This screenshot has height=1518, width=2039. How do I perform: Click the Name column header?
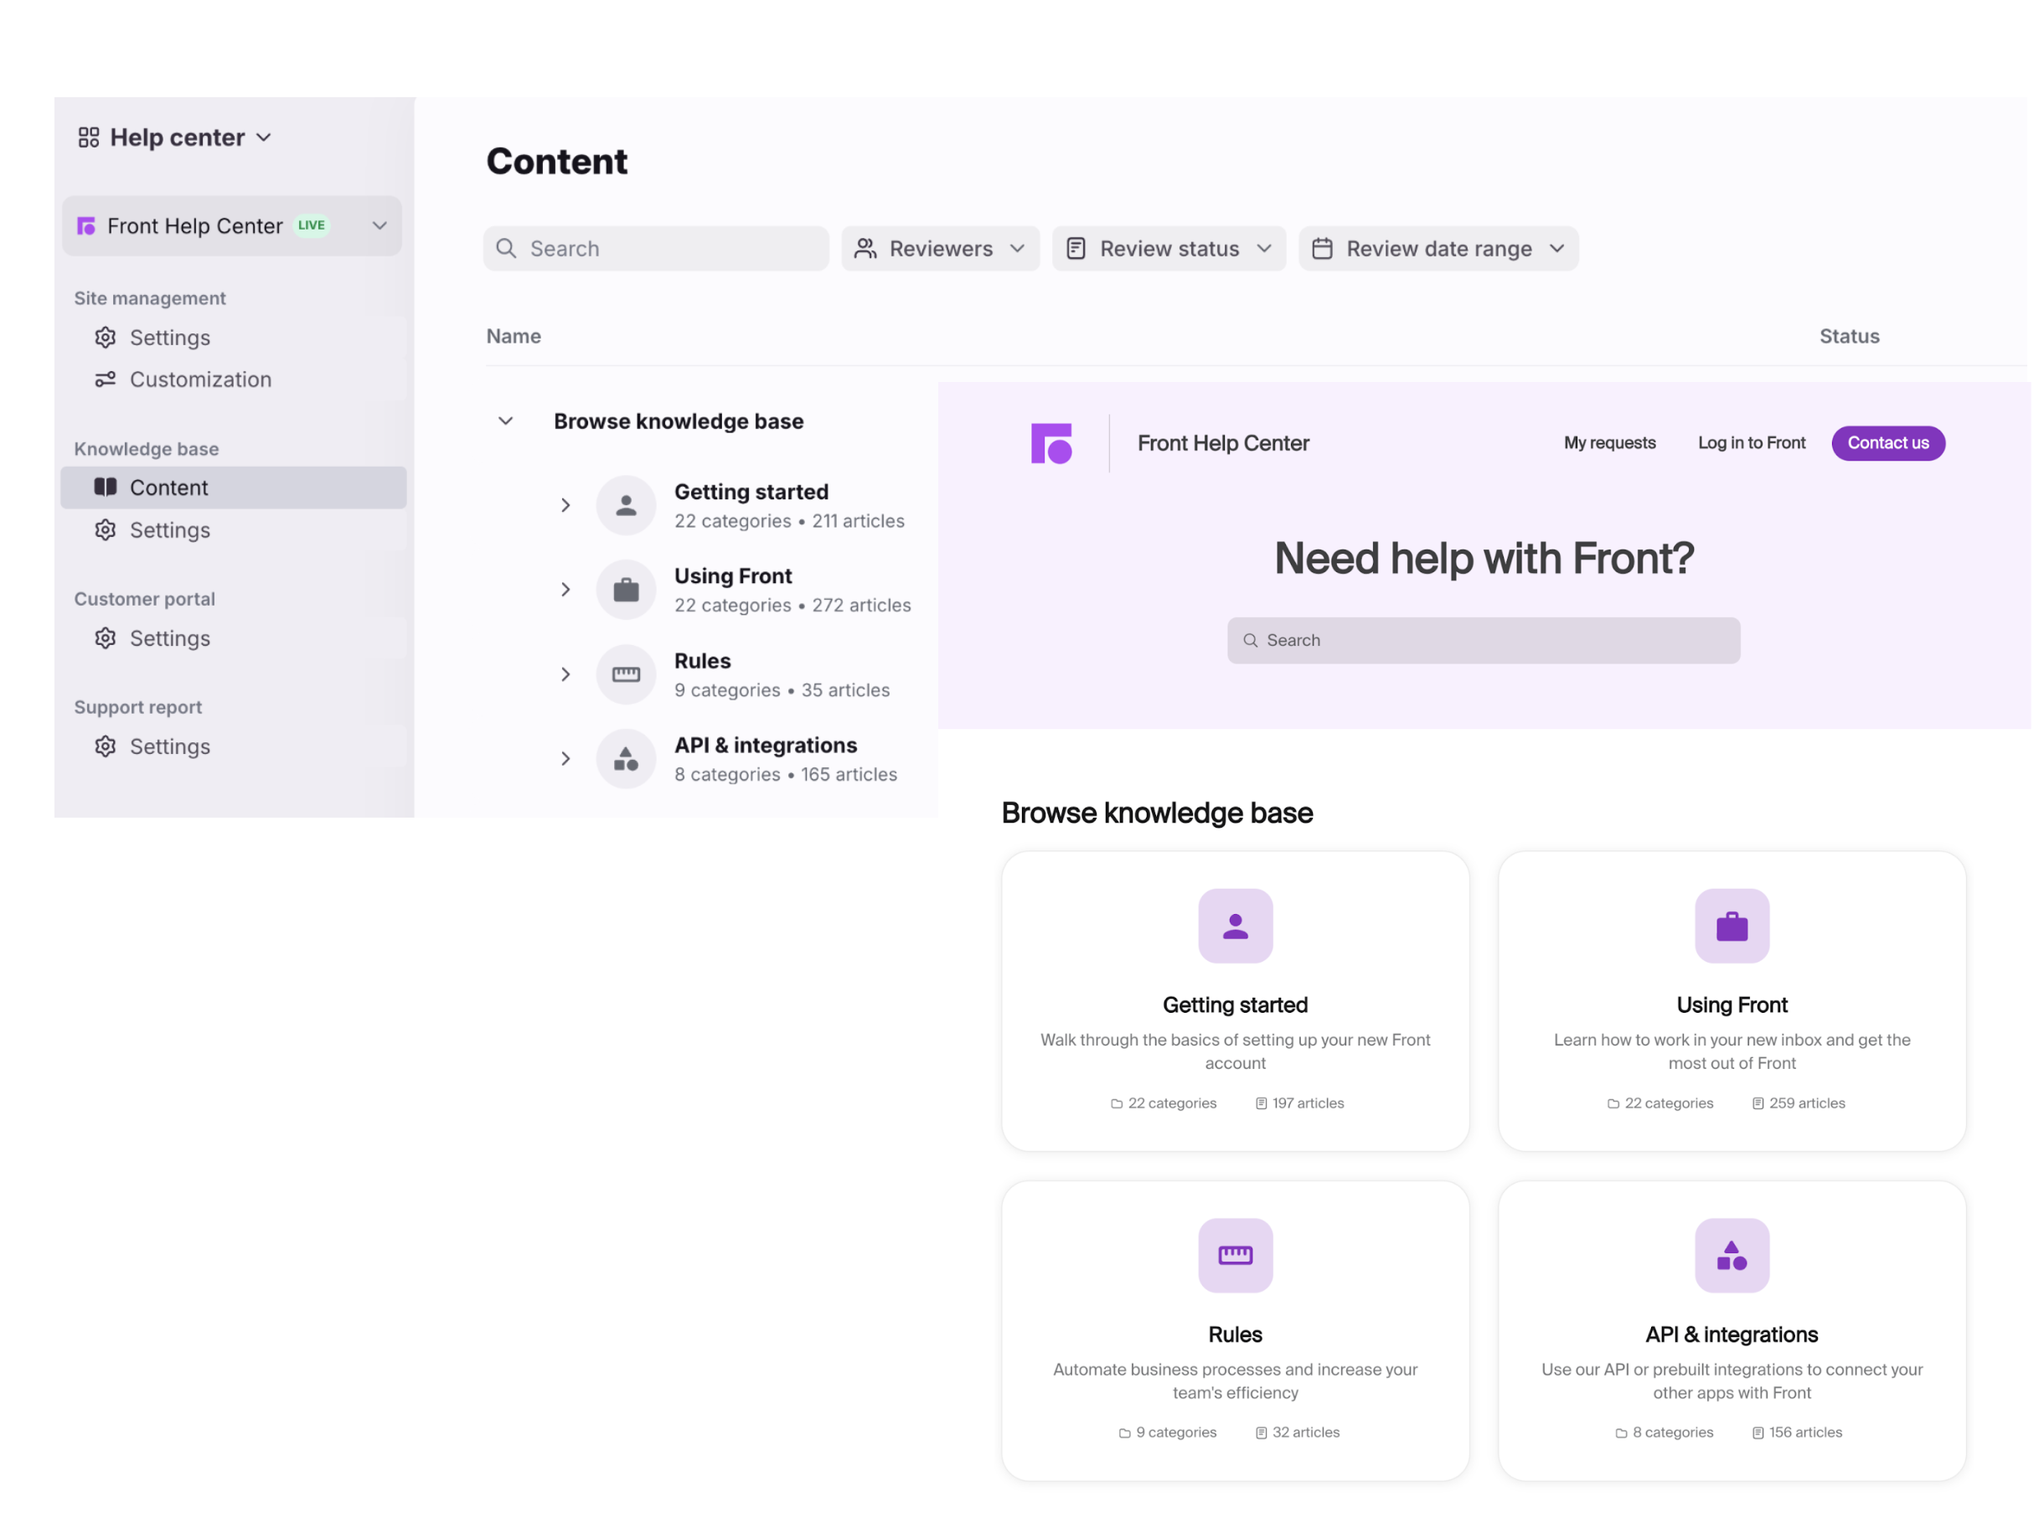[514, 336]
